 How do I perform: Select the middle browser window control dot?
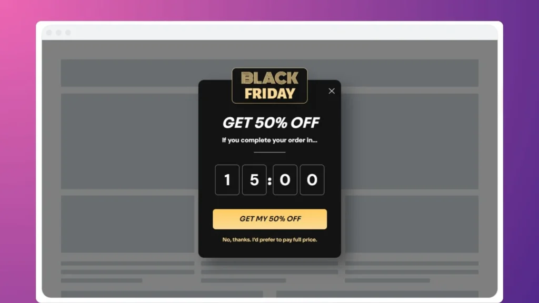(58, 32)
